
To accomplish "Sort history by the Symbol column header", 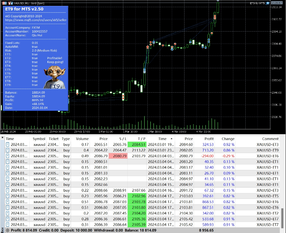I will [39, 139].
